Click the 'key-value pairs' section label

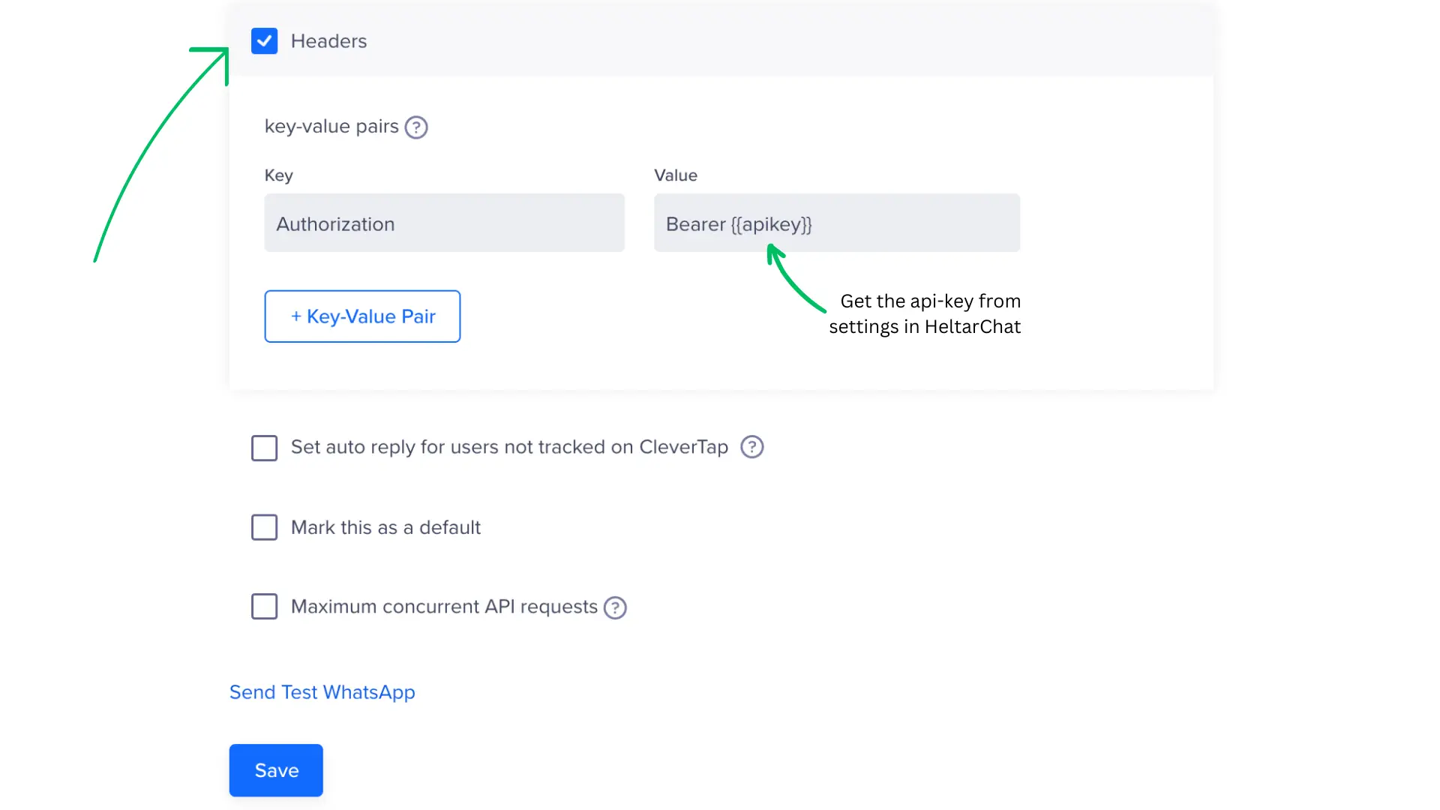(331, 126)
